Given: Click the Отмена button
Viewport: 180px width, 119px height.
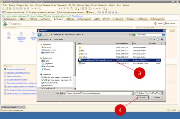Looking at the screenshot, I should 157,97.
